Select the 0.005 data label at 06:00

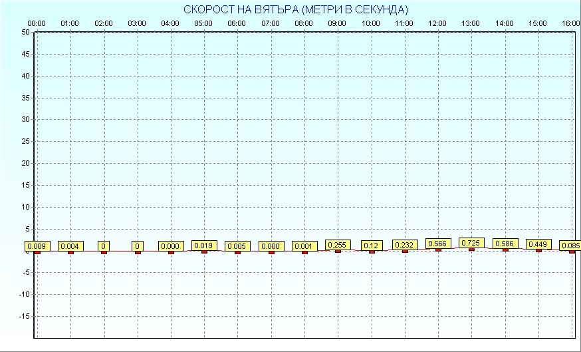pos(237,246)
